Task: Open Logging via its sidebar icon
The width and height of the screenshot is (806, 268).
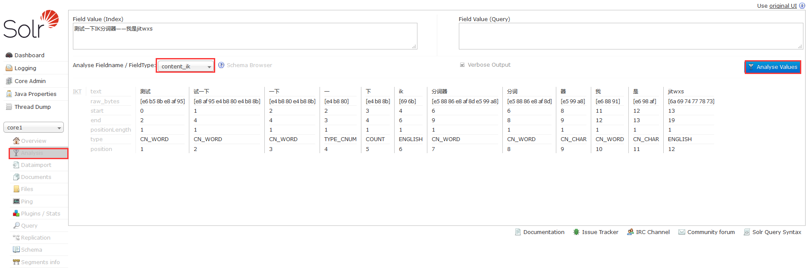Action: pyautogui.click(x=9, y=68)
